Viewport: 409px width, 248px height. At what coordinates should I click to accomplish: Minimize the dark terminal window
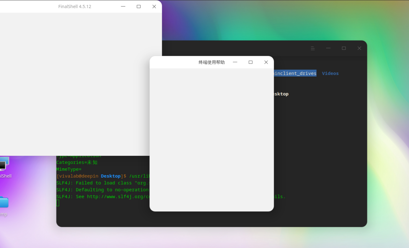(328, 48)
